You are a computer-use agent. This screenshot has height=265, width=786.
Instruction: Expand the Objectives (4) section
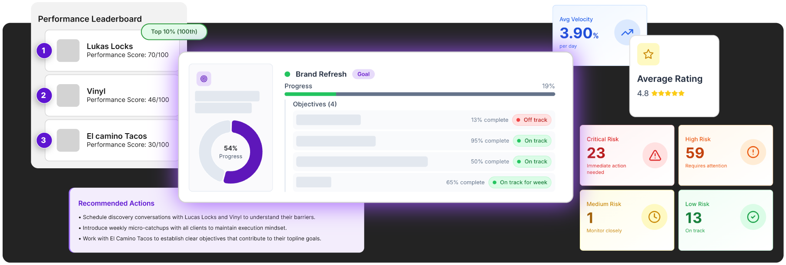click(x=314, y=104)
